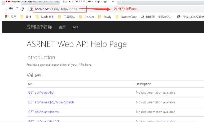Open the GET api/Values/{name} link
Image resolution: width=204 pixels, height=122 pixels.
(x=44, y=112)
